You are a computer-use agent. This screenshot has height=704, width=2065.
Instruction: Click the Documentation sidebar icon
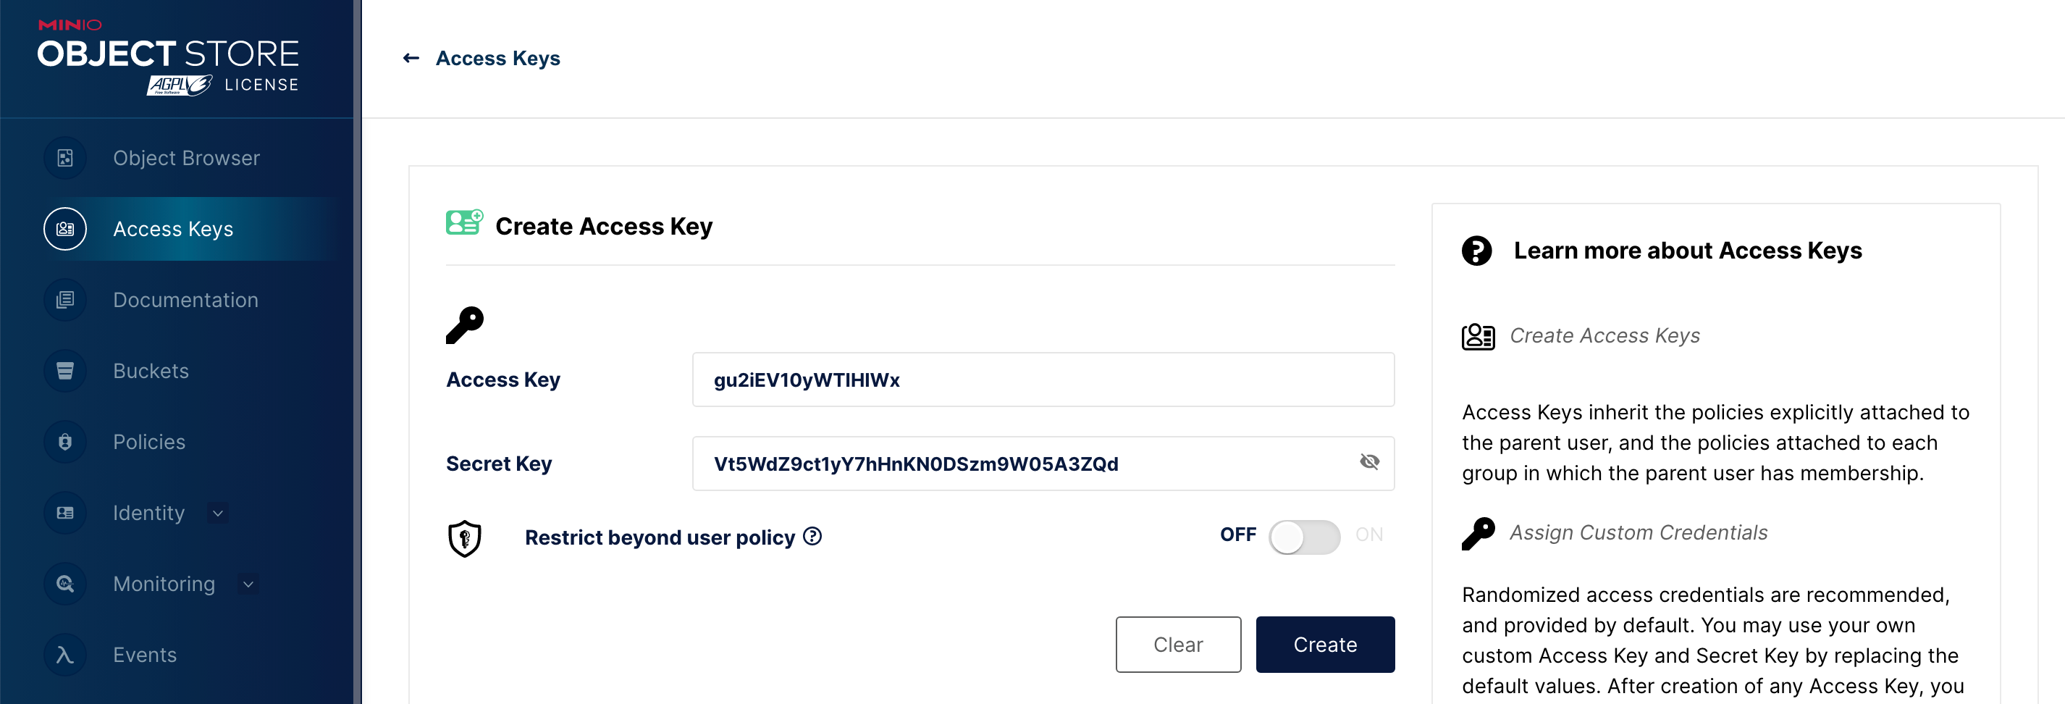pyautogui.click(x=65, y=300)
